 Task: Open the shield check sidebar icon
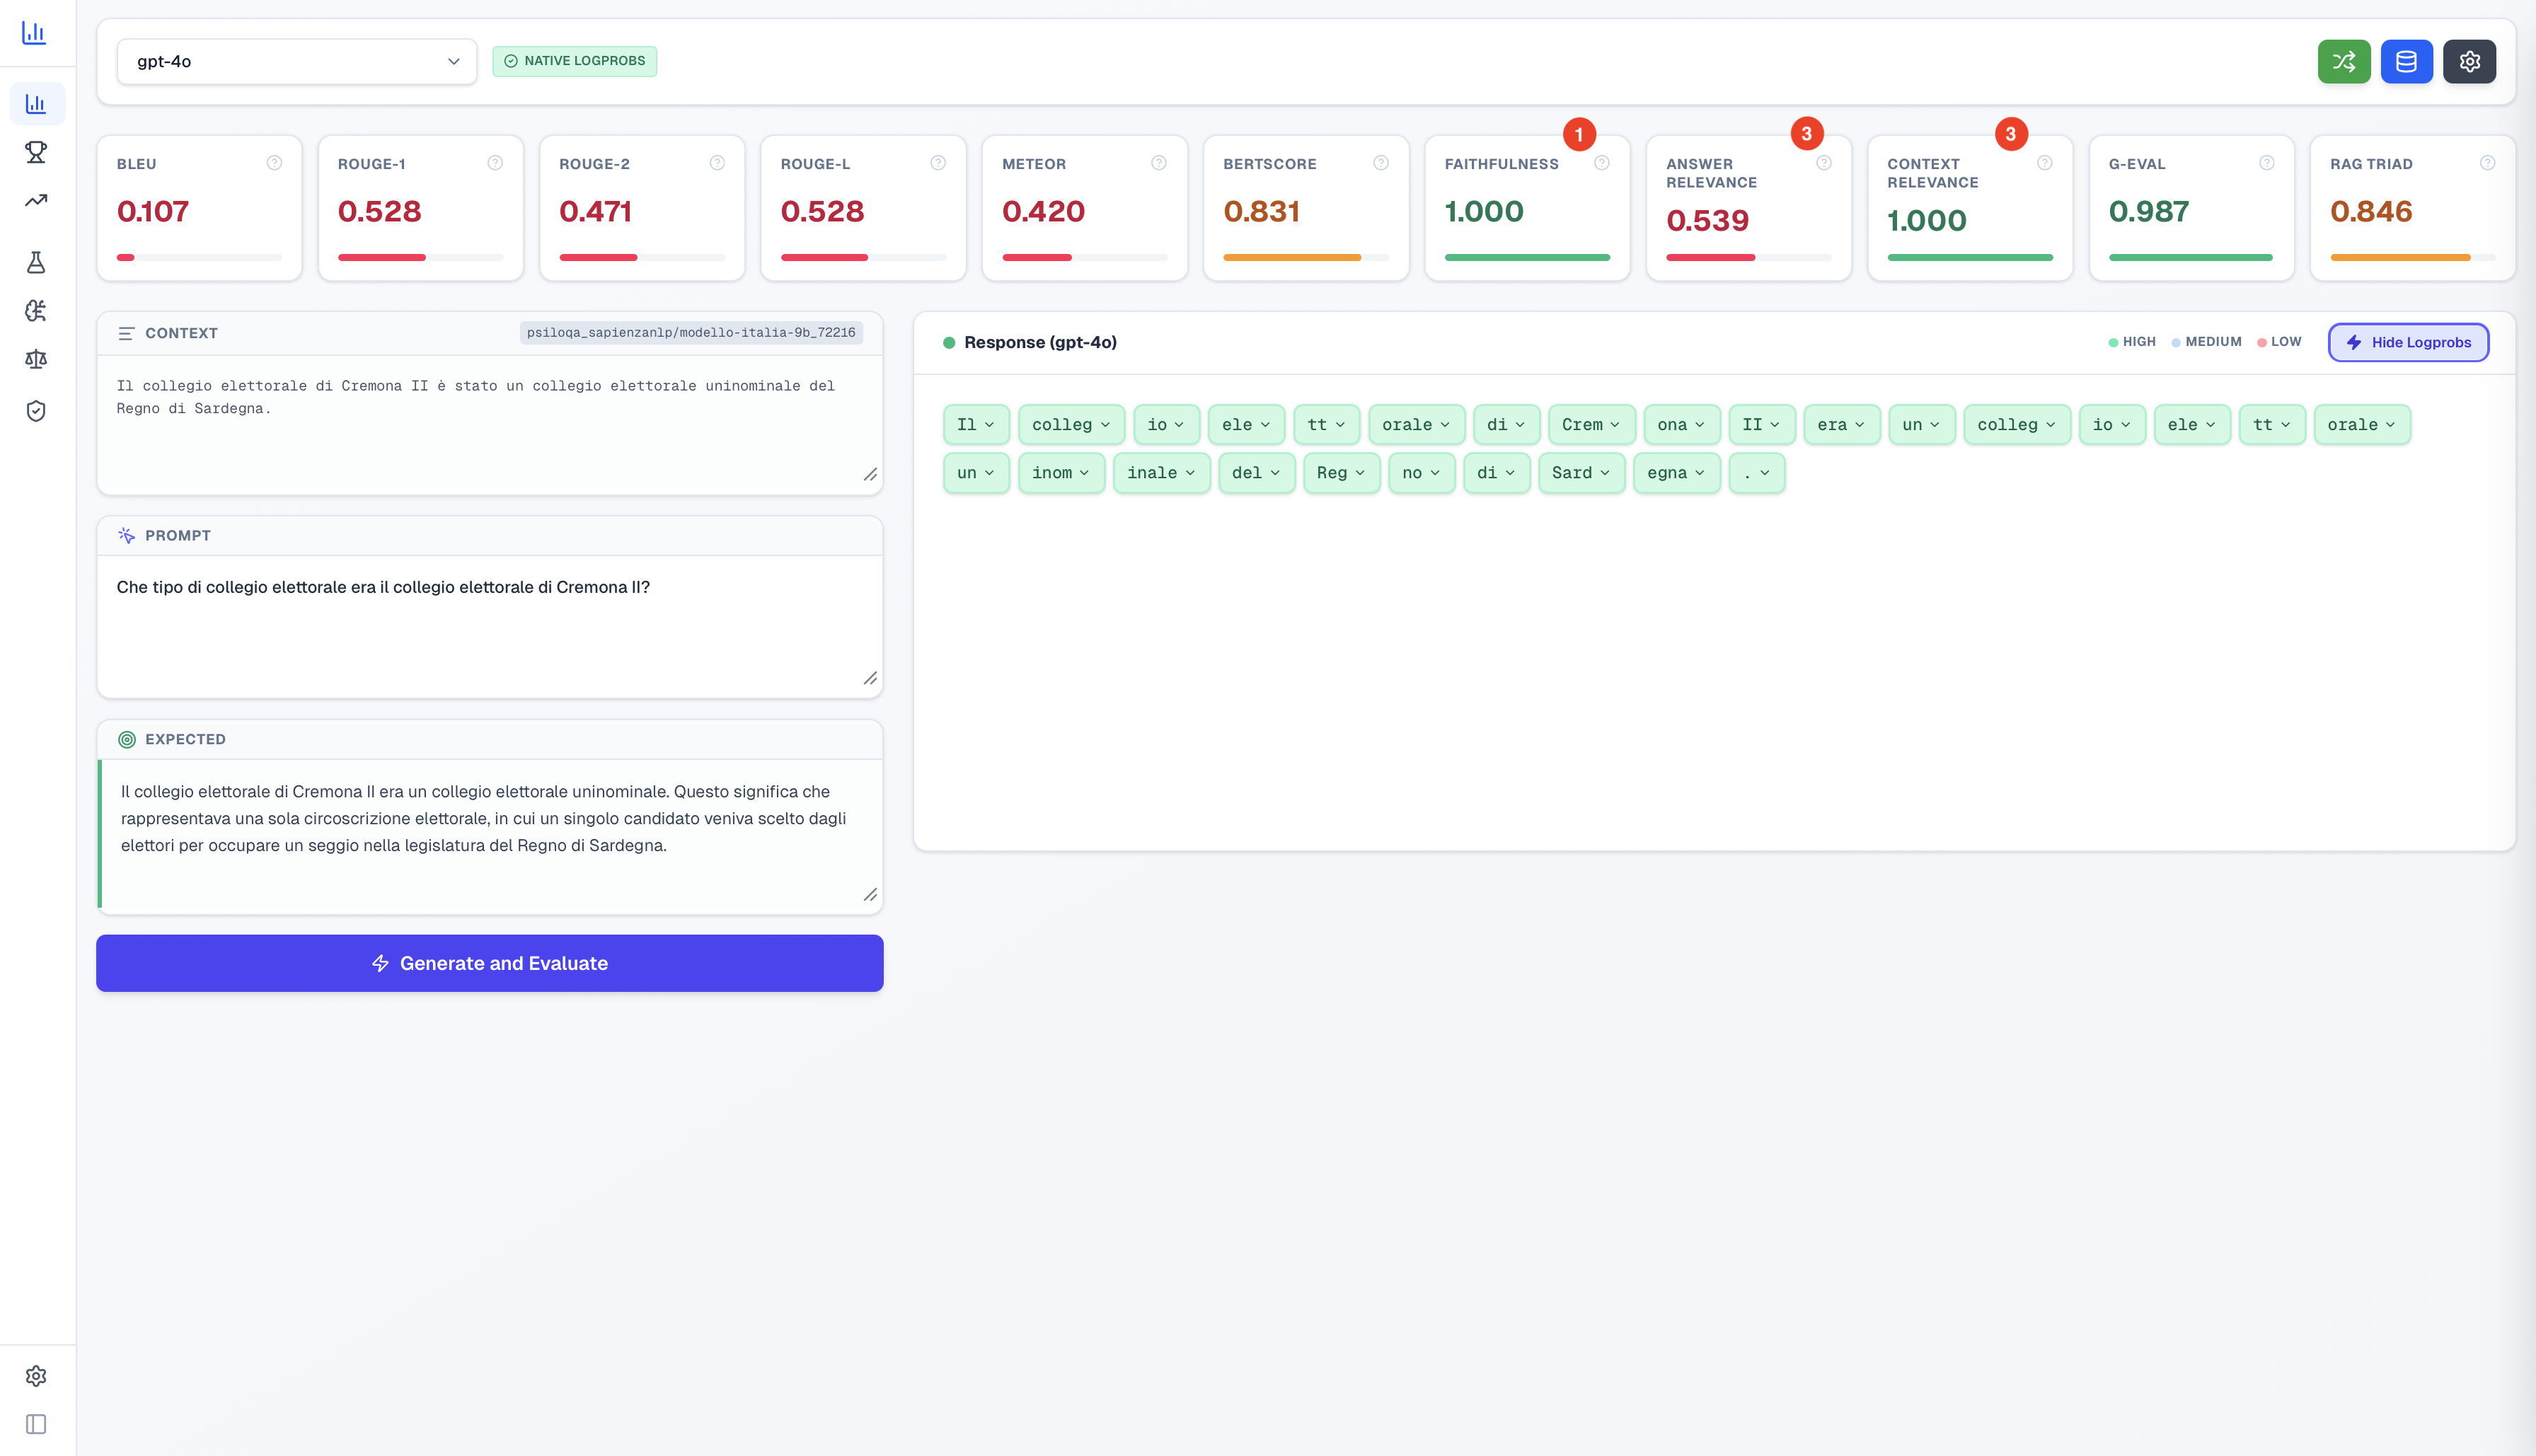[36, 411]
